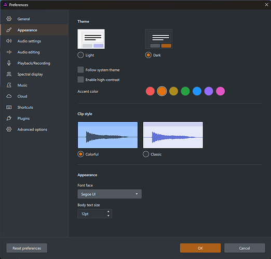Open the Font face dropdown
271x259 pixels.
(110, 194)
